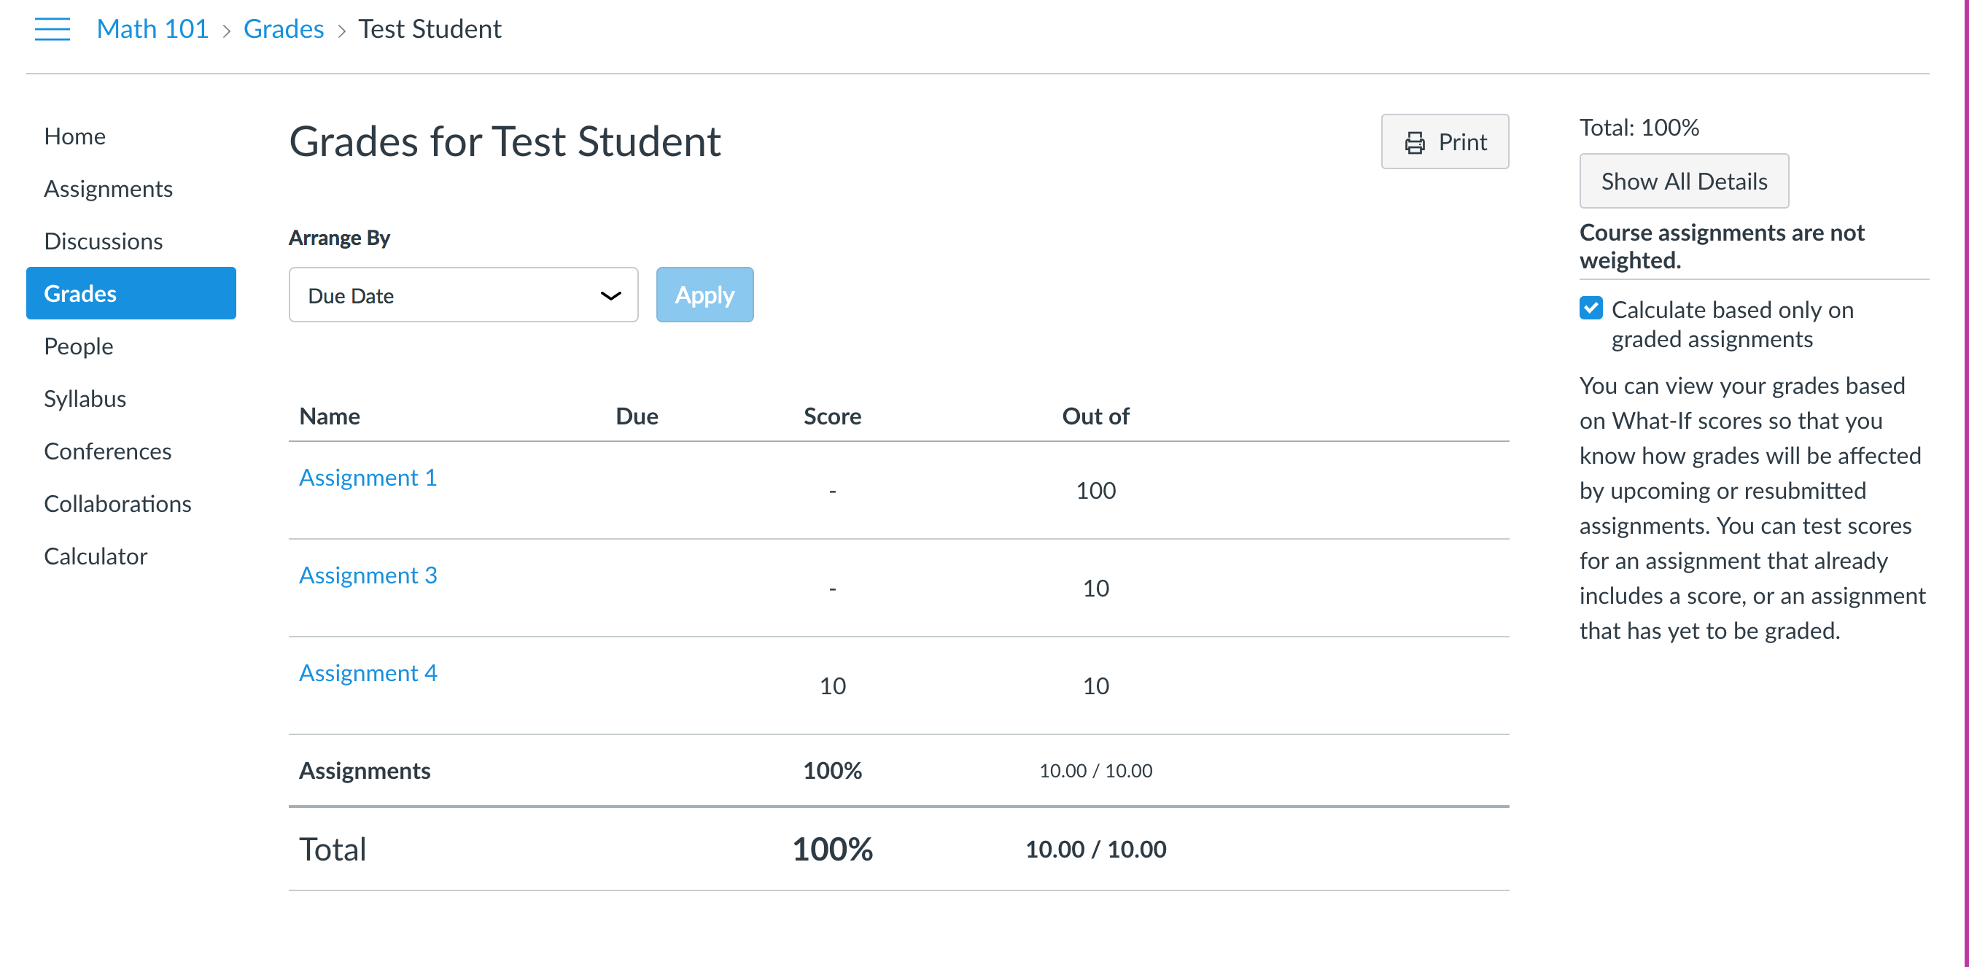
Task: Open People in course navigation
Action: [x=78, y=346]
